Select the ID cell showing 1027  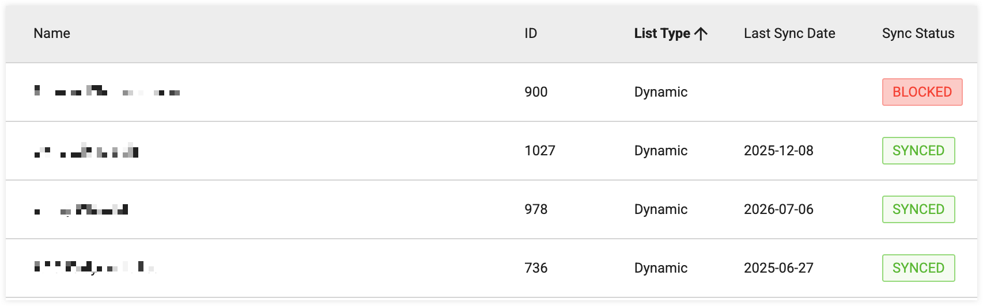540,151
